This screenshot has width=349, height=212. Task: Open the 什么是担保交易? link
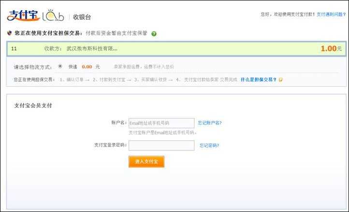(259, 79)
